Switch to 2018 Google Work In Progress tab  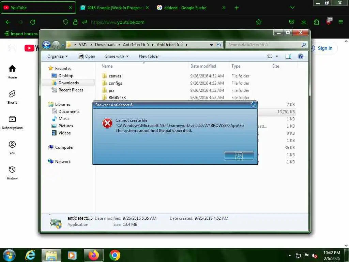115,8
